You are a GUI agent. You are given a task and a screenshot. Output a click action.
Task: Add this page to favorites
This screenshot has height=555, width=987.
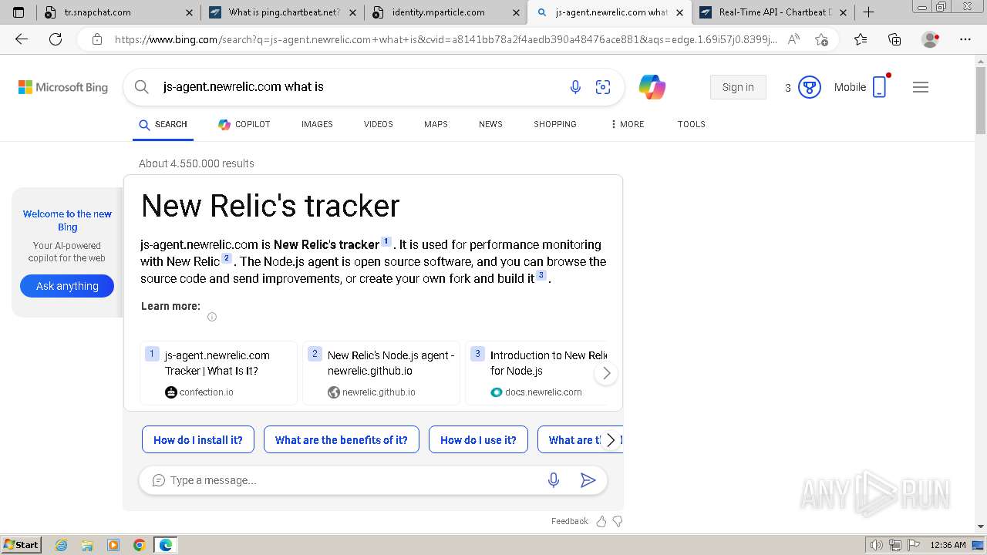pyautogui.click(x=821, y=40)
